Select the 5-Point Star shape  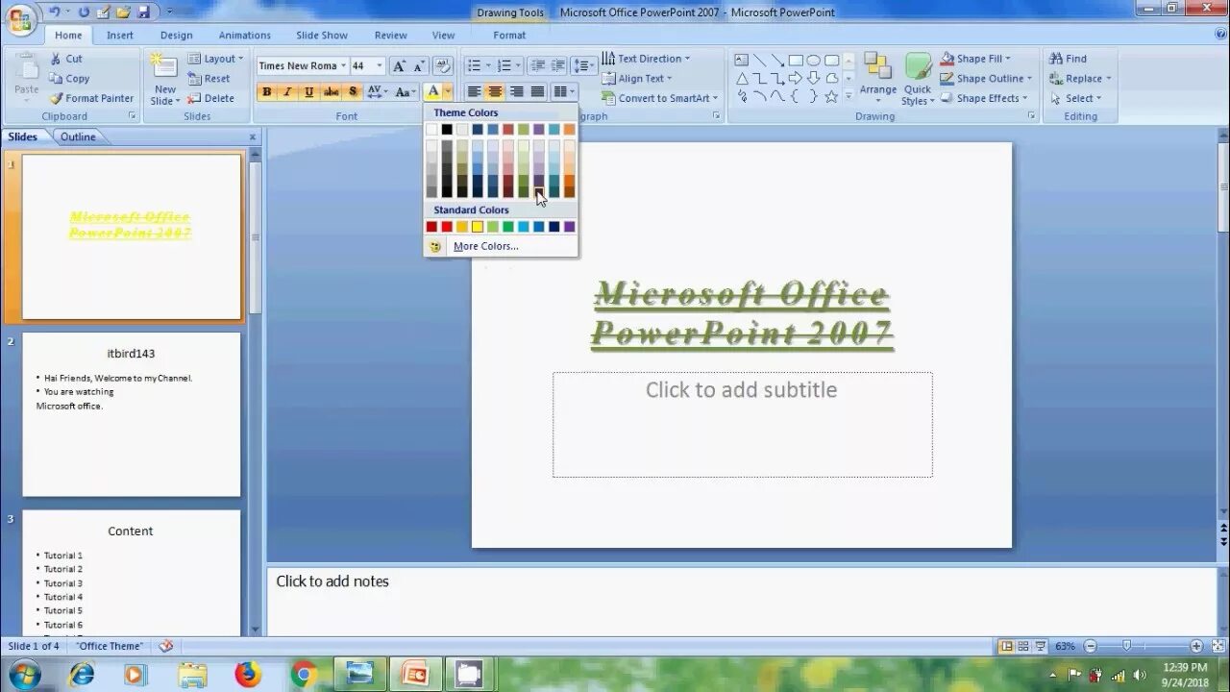coord(831,96)
